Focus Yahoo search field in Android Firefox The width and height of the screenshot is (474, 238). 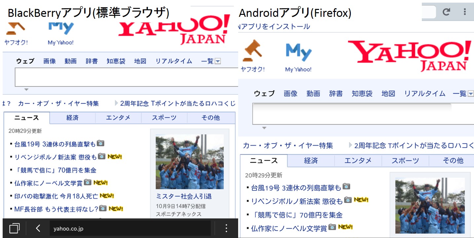[x=363, y=114]
